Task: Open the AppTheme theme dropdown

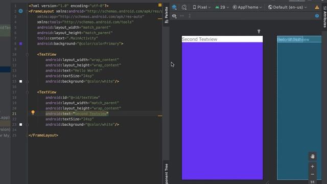Action: click(x=247, y=7)
